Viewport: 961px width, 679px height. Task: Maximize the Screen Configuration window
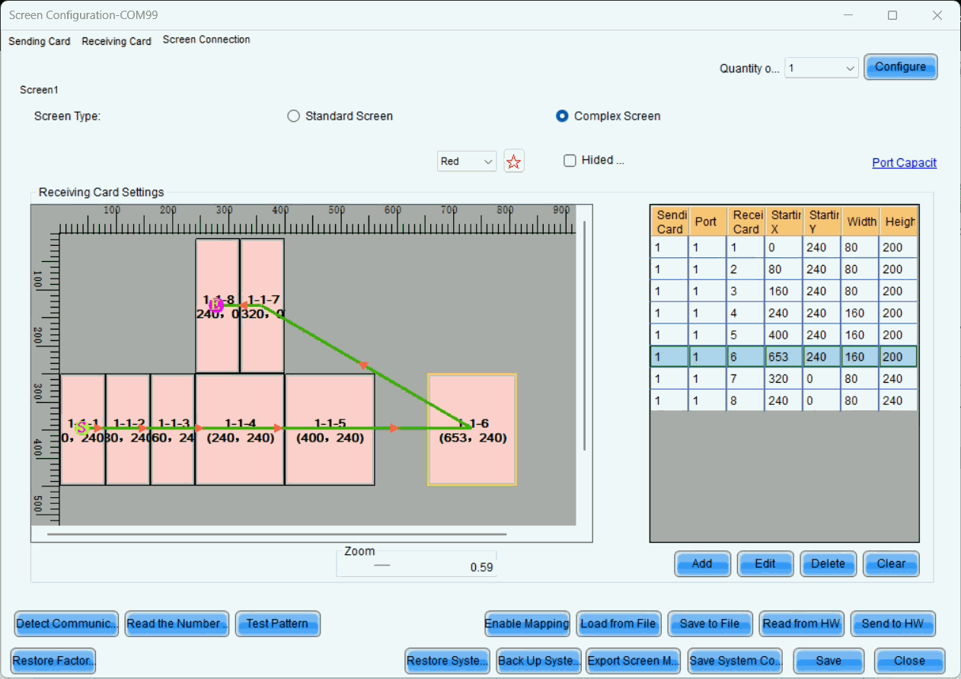892,15
